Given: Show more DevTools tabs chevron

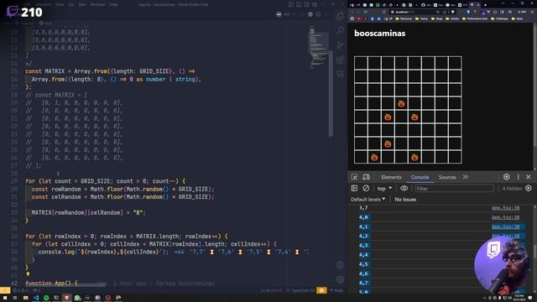Looking at the screenshot, I should pyautogui.click(x=466, y=177).
